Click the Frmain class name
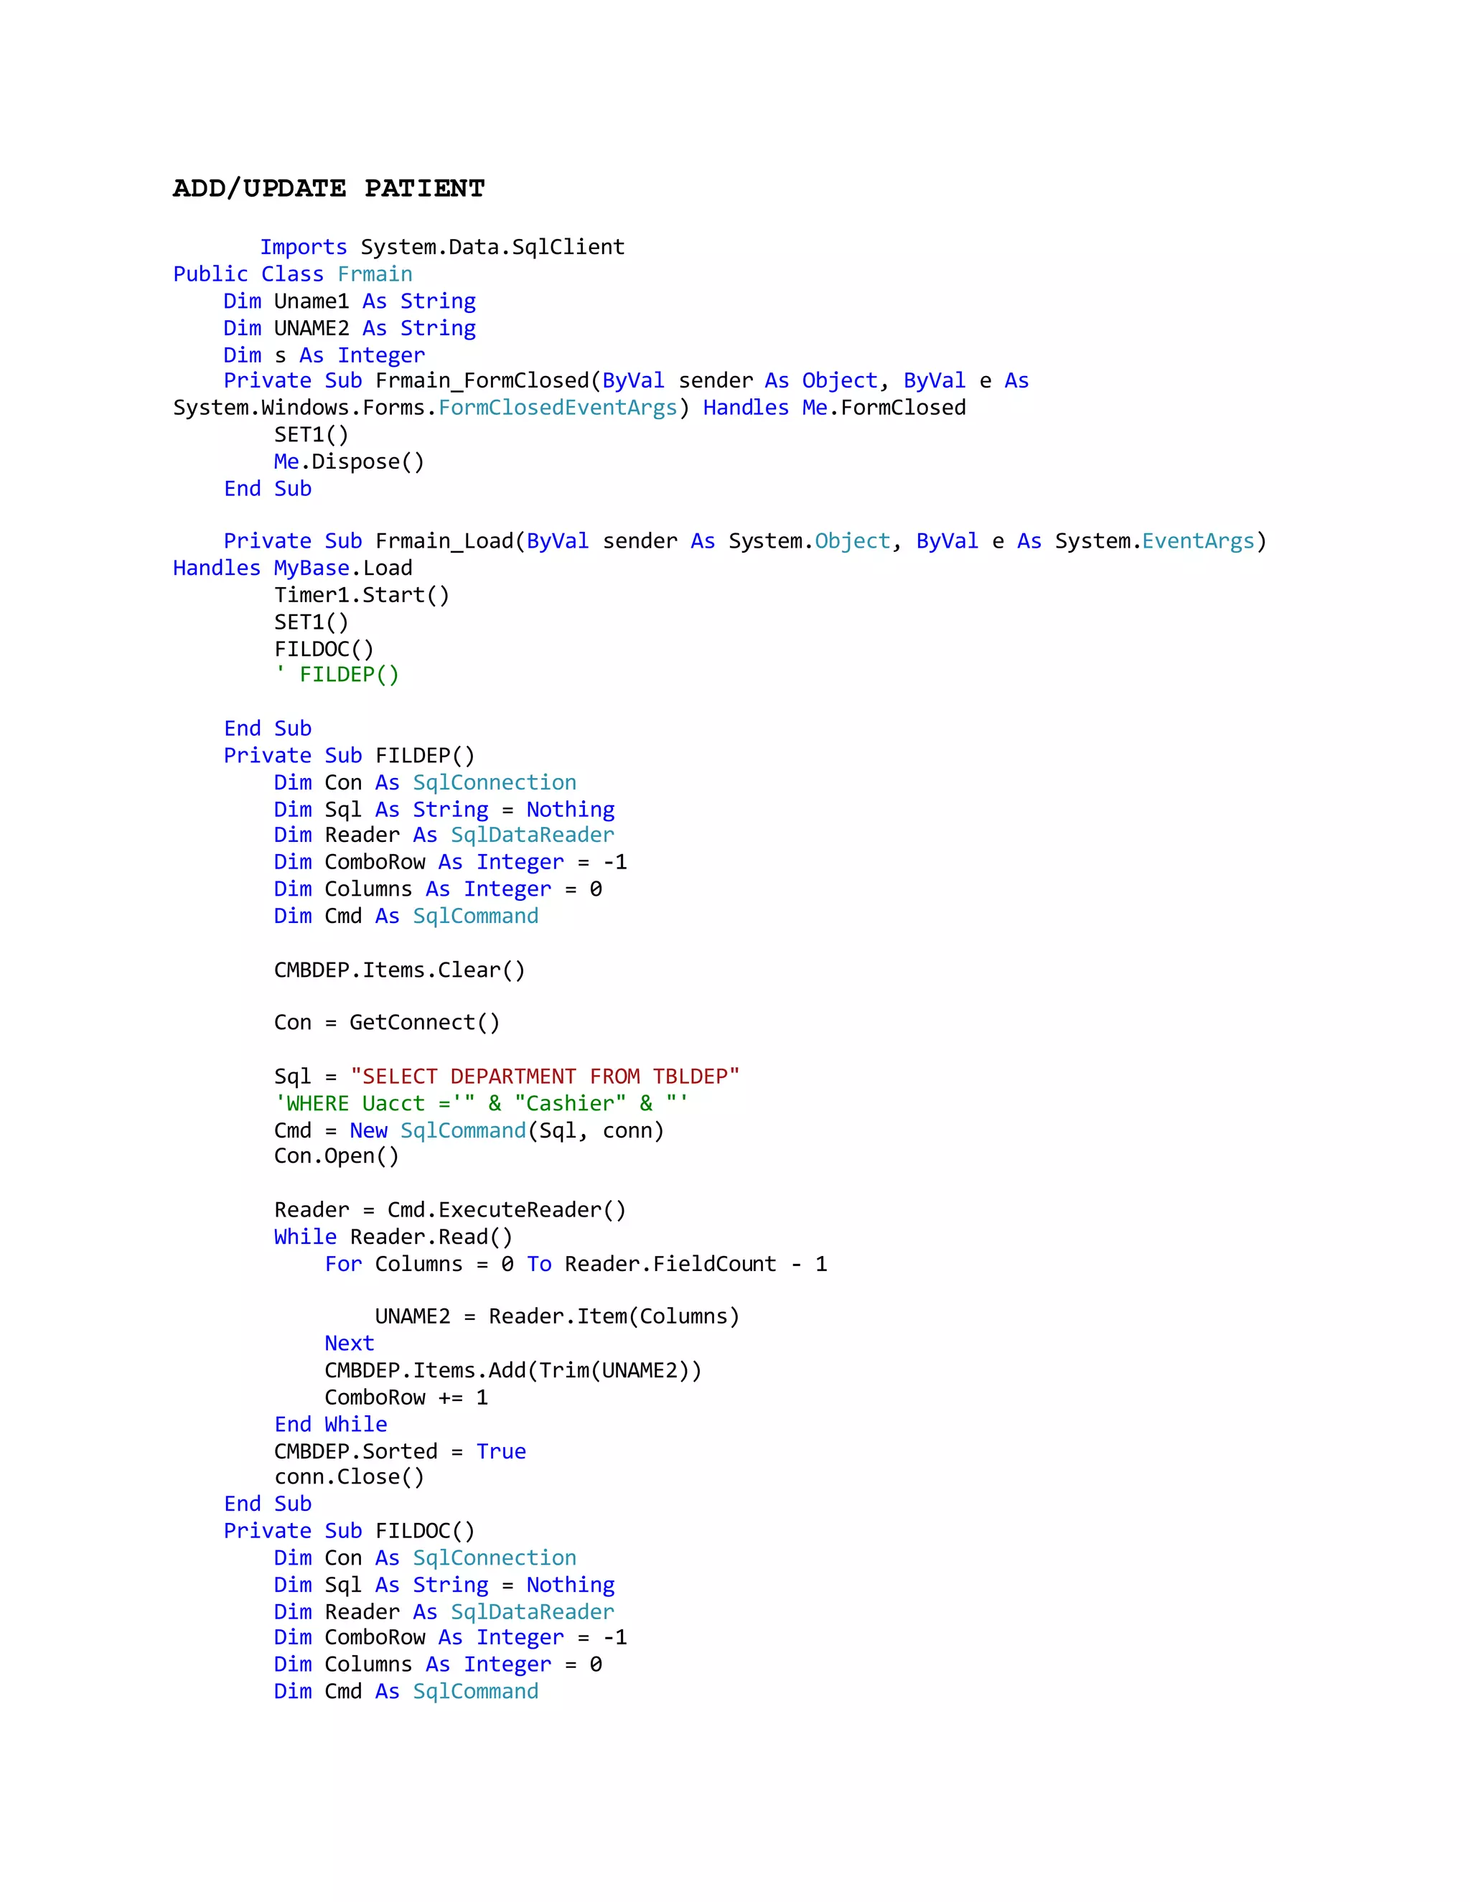Viewport: 1470px width, 1902px height. pyautogui.click(x=375, y=274)
